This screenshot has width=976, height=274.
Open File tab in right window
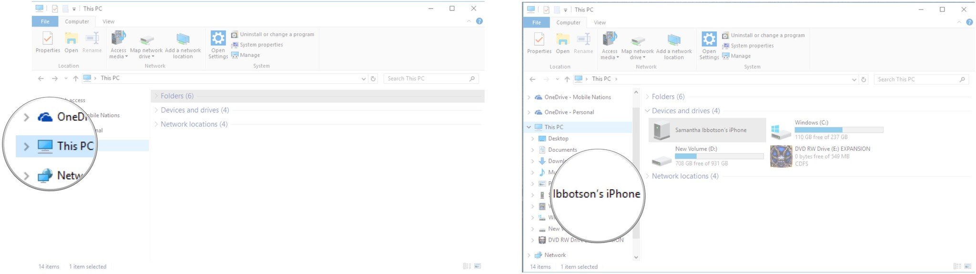click(536, 22)
